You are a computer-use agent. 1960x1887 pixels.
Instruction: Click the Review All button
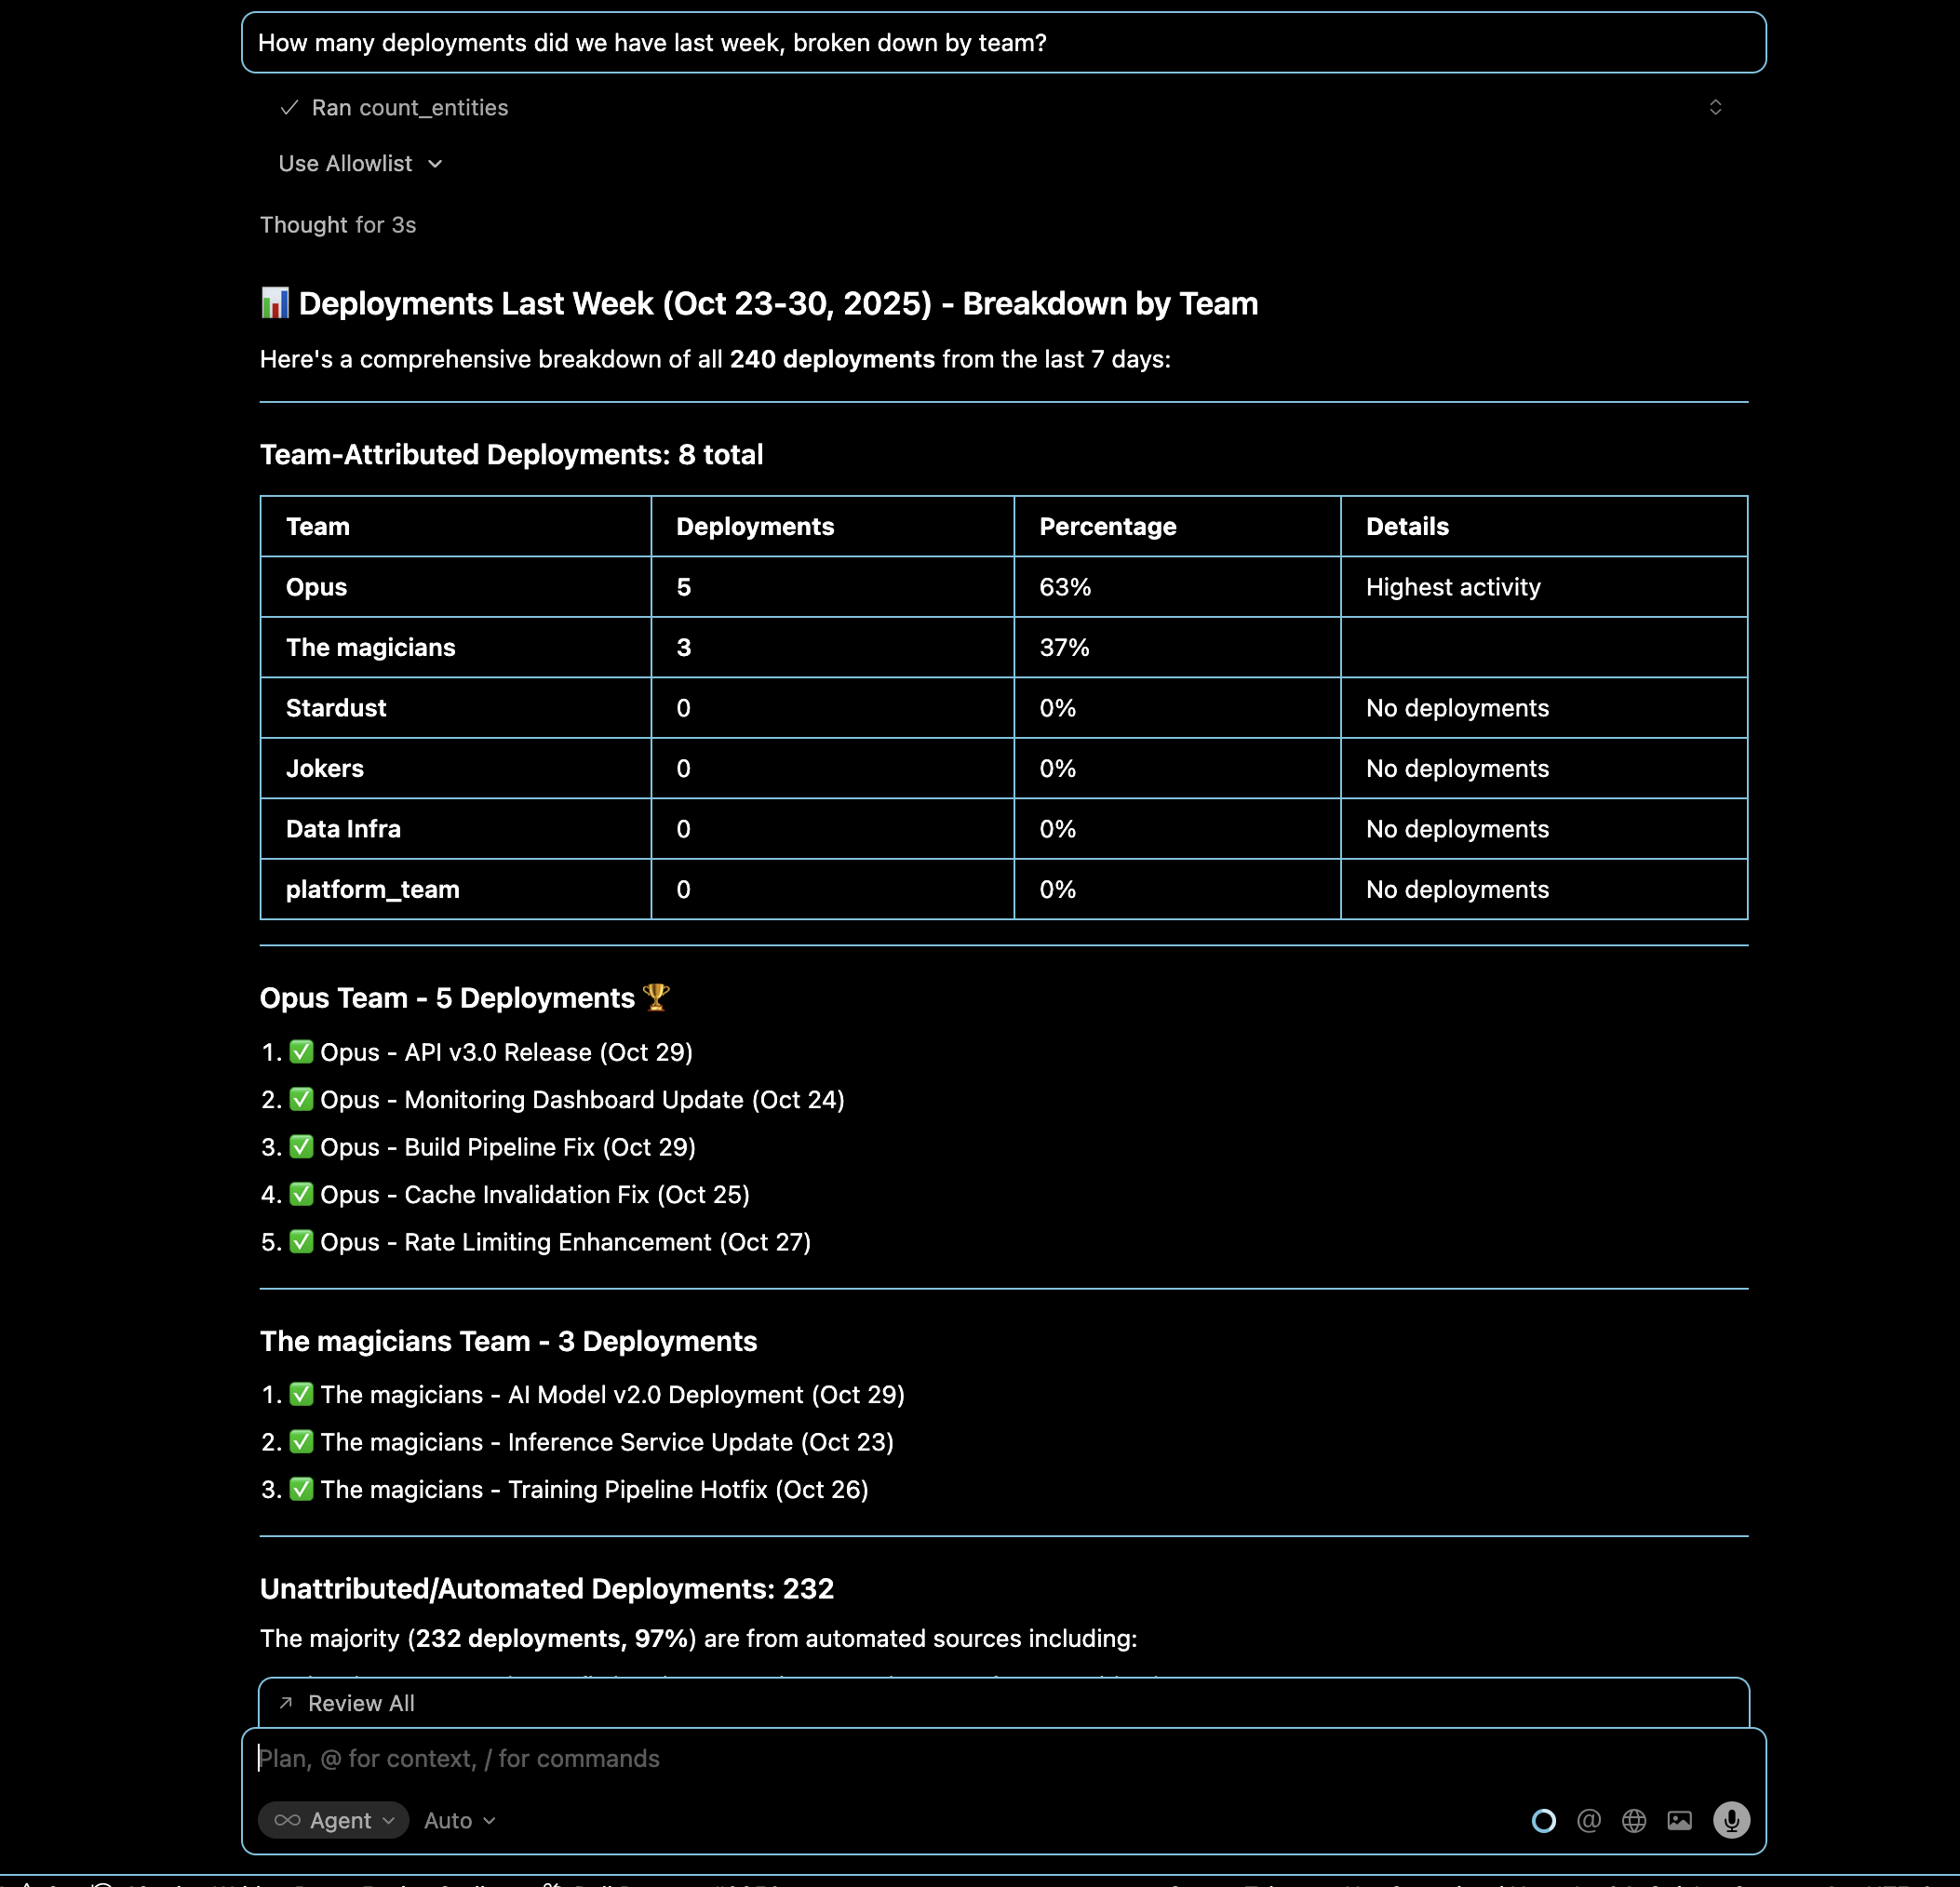pos(361,1703)
